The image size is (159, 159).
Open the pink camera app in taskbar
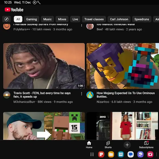[x=150, y=154]
